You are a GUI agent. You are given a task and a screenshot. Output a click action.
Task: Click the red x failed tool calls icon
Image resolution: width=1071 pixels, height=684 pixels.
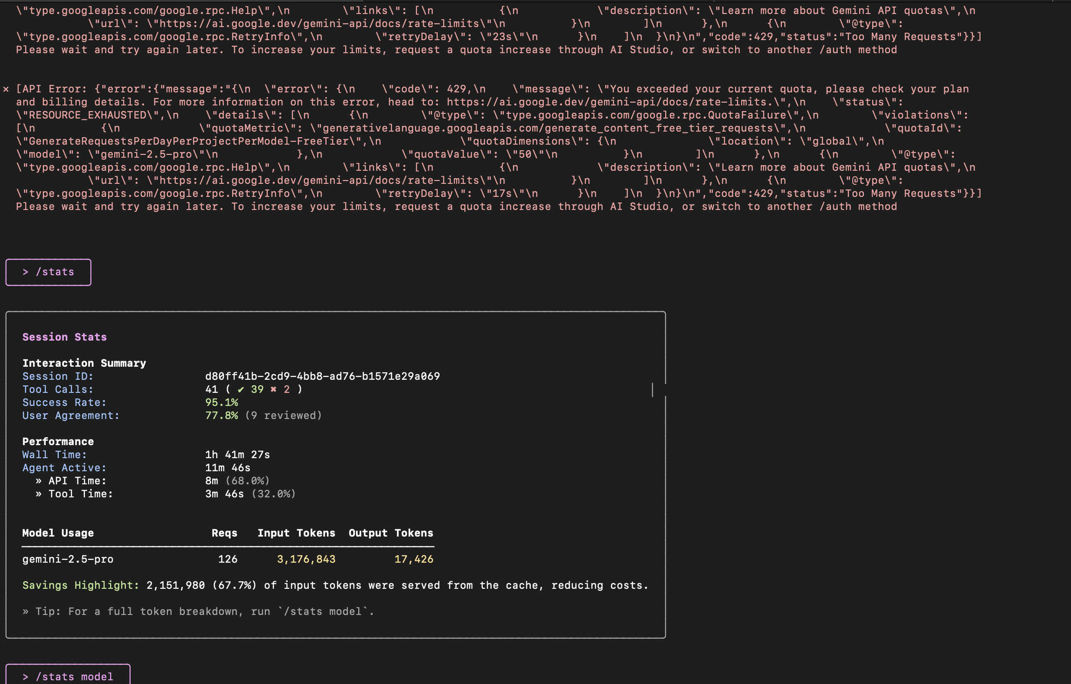pos(273,389)
